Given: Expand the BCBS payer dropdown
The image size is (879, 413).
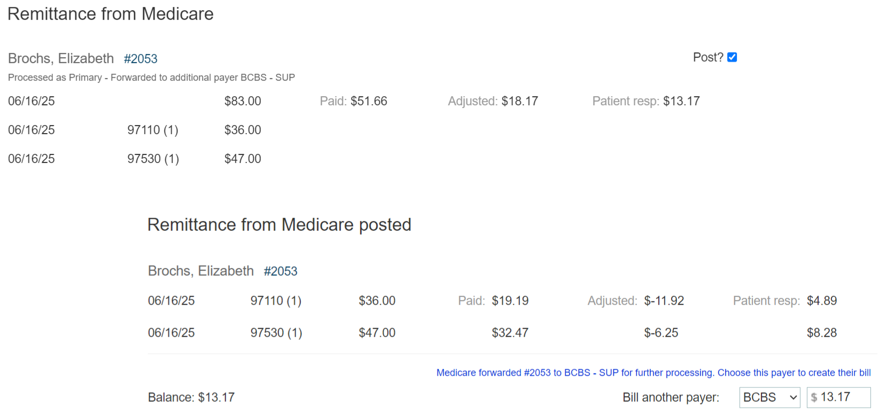Looking at the screenshot, I should point(769,398).
